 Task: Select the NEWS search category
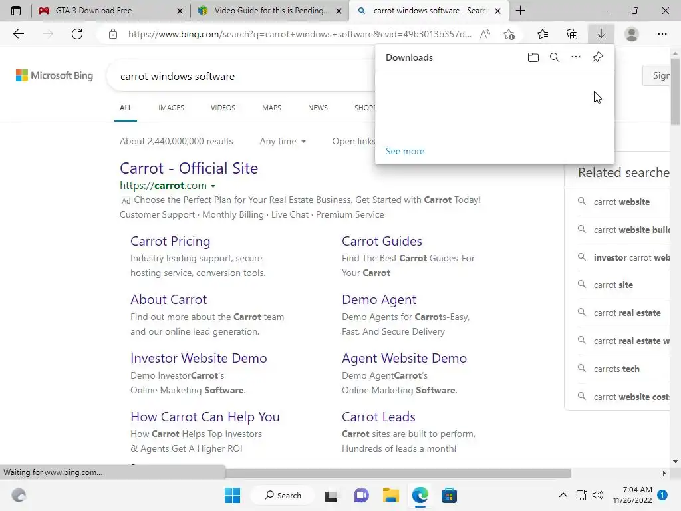[317, 108]
